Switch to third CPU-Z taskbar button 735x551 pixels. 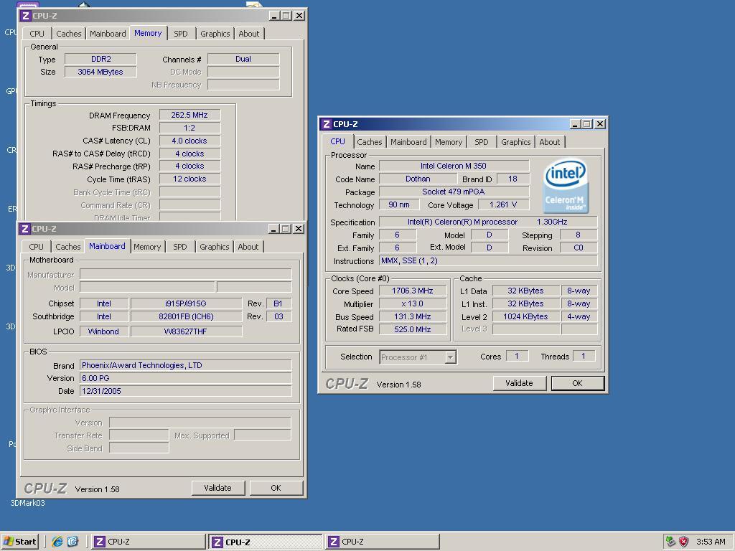coord(382,542)
